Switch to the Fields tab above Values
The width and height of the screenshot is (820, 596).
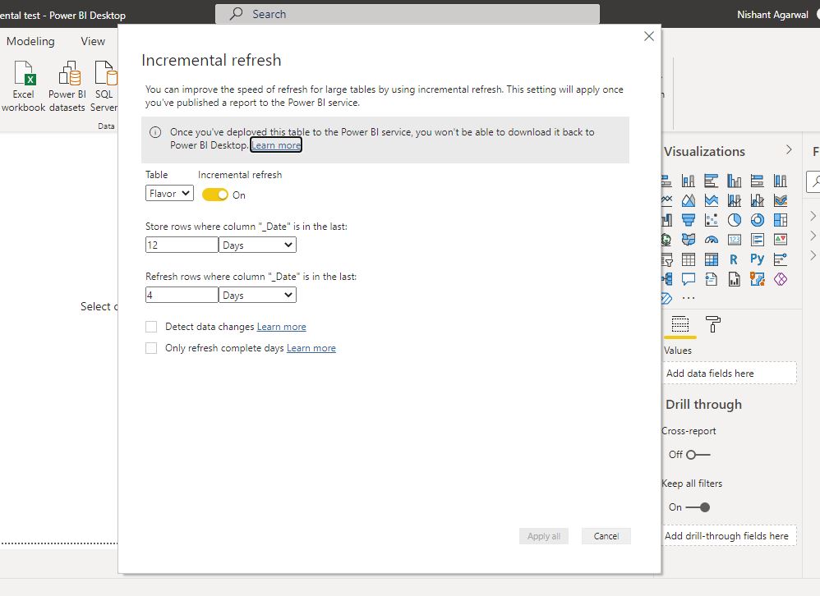[679, 324]
